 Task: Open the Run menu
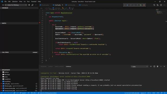[x=28, y=2]
